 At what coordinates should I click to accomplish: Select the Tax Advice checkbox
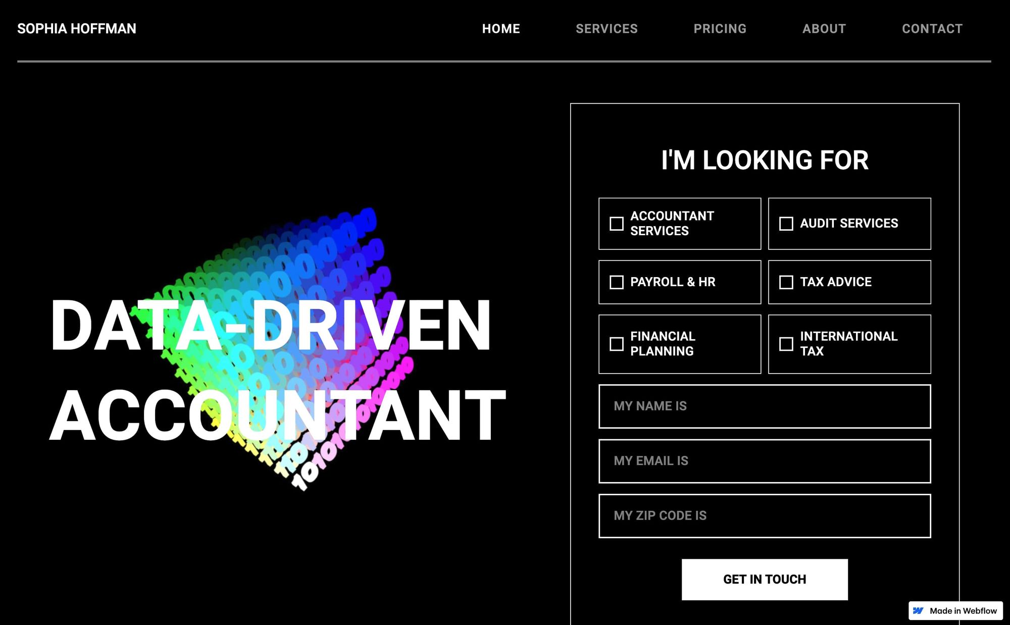pos(786,282)
